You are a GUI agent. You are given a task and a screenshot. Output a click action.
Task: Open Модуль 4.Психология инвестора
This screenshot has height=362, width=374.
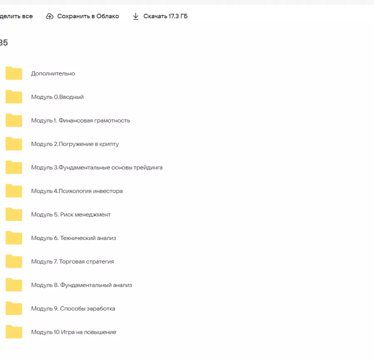click(77, 191)
